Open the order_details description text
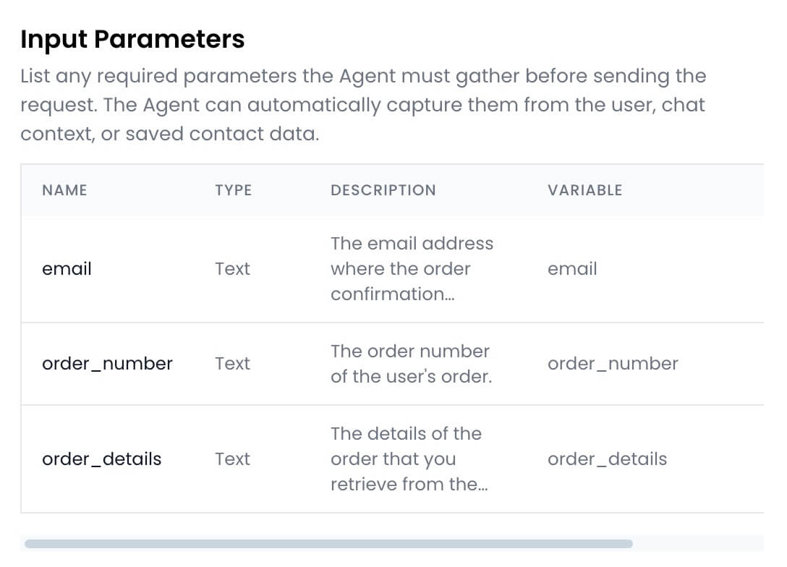Viewport: 787px width, 567px height. (x=409, y=459)
